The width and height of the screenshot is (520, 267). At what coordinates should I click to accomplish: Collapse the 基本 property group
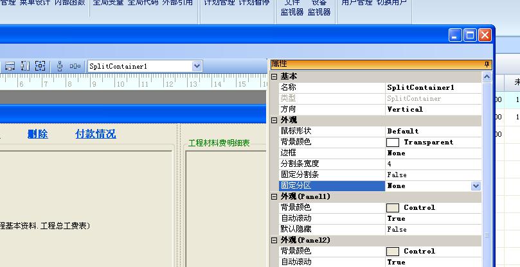(274, 77)
